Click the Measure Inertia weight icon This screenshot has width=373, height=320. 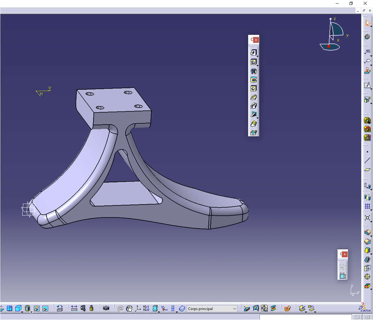coord(91,308)
